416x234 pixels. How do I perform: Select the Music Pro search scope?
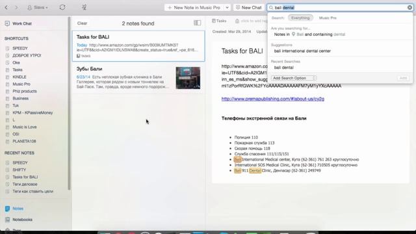[x=328, y=18]
